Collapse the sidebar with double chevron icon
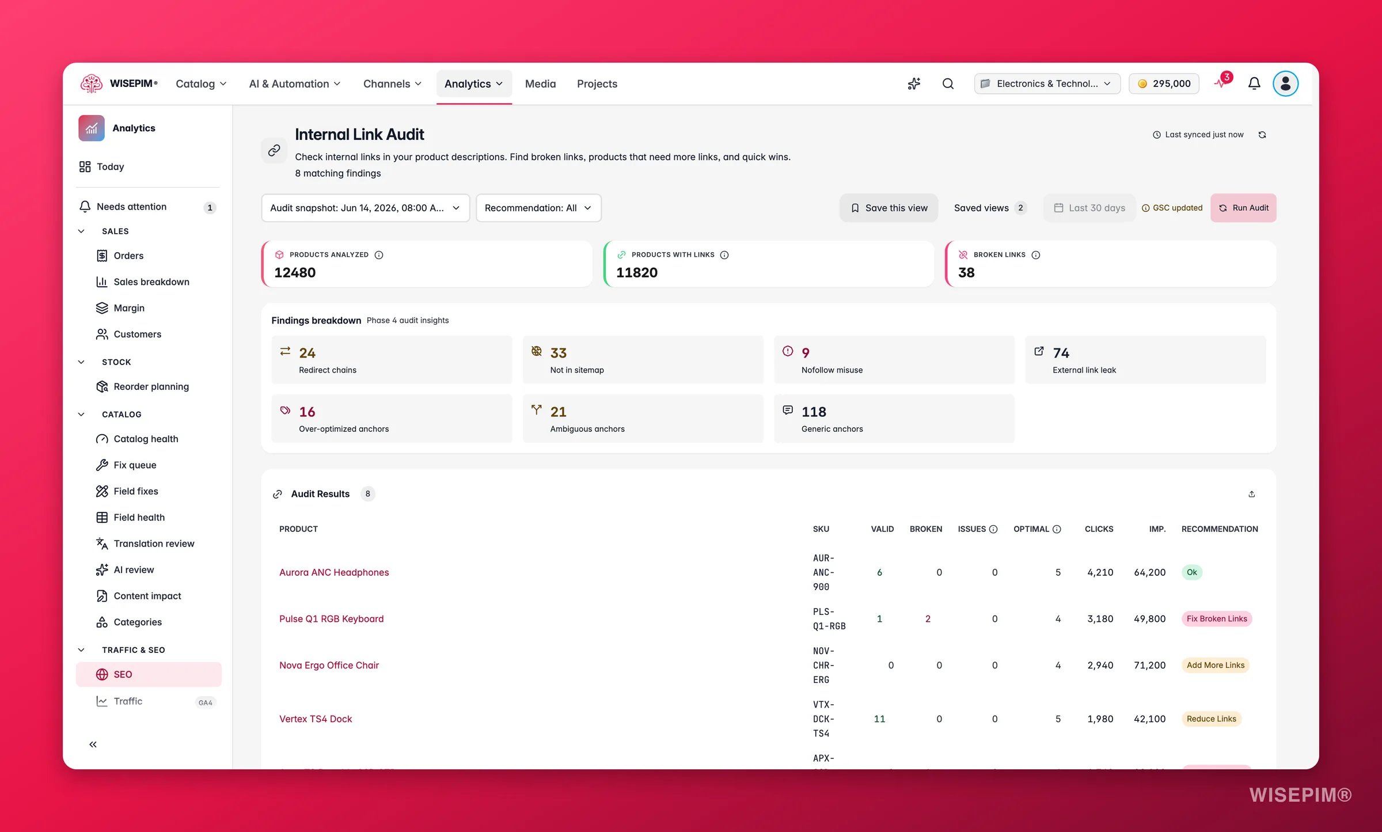The width and height of the screenshot is (1382, 832). pos(93,744)
